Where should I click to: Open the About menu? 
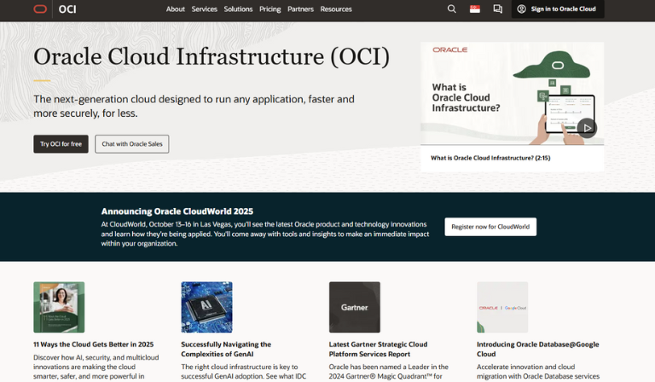(x=176, y=9)
